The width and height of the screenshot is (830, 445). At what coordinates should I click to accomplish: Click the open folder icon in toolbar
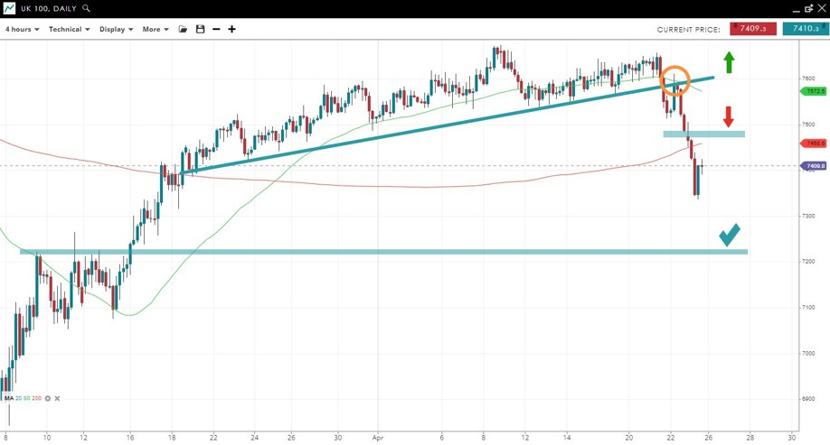click(x=183, y=29)
